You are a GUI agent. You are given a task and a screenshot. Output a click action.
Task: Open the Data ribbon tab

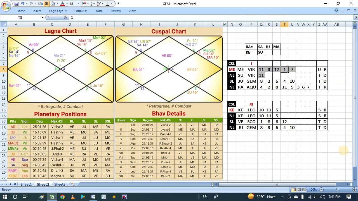[x=99, y=11]
